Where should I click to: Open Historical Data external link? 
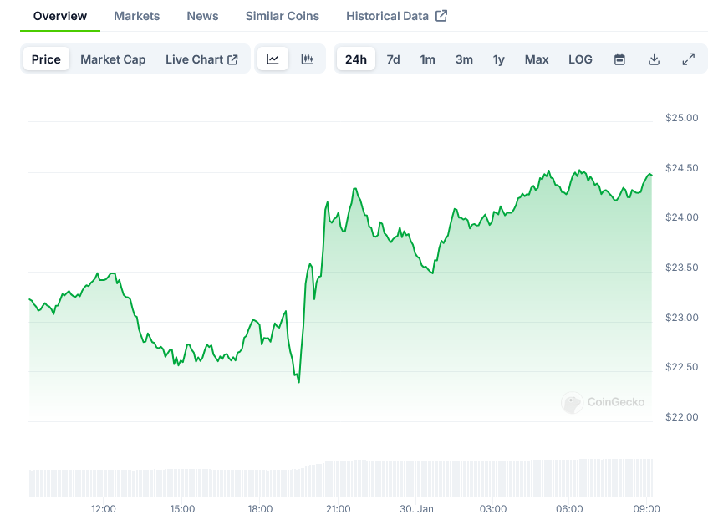pyautogui.click(x=396, y=16)
